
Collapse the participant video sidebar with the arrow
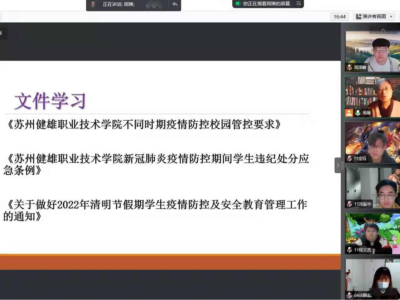[338, 165]
